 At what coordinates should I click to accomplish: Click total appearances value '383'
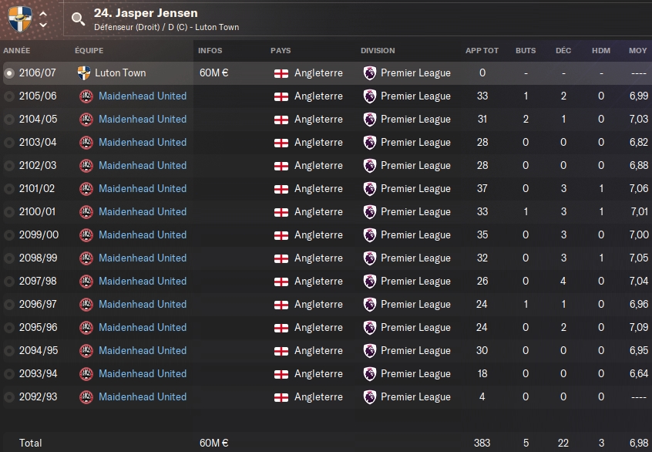(x=482, y=443)
